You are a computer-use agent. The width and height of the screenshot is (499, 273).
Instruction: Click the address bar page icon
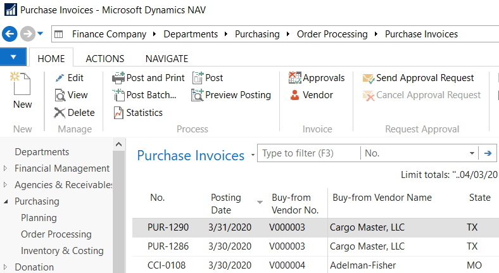point(58,34)
